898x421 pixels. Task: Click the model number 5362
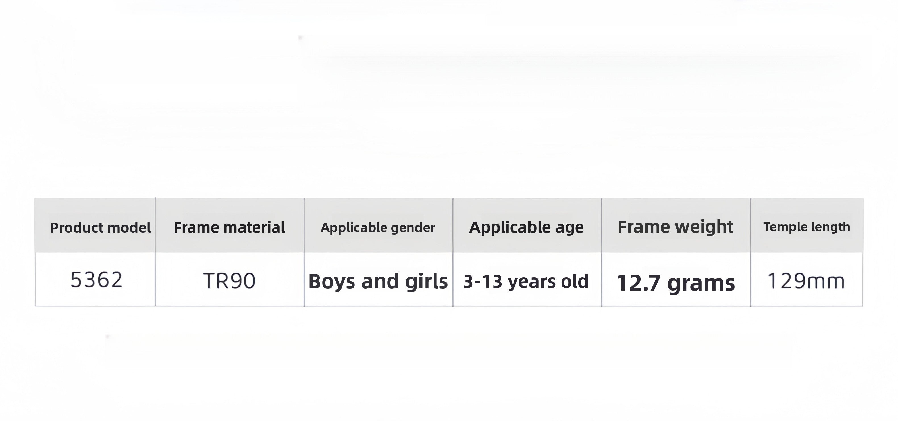coord(97,280)
